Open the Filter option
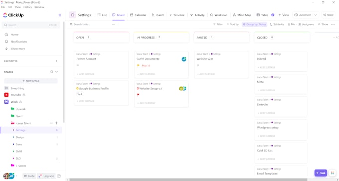Image resolution: width=339 pixels, height=181 pixels. pos(218,24)
